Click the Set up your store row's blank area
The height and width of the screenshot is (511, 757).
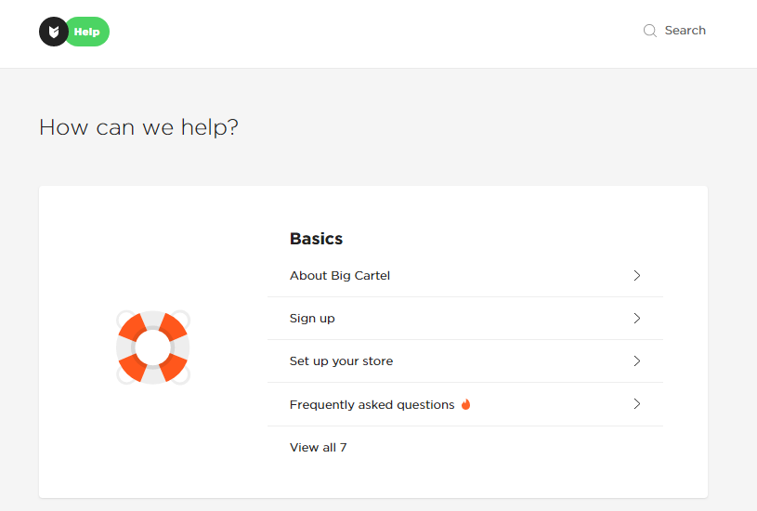click(x=512, y=361)
